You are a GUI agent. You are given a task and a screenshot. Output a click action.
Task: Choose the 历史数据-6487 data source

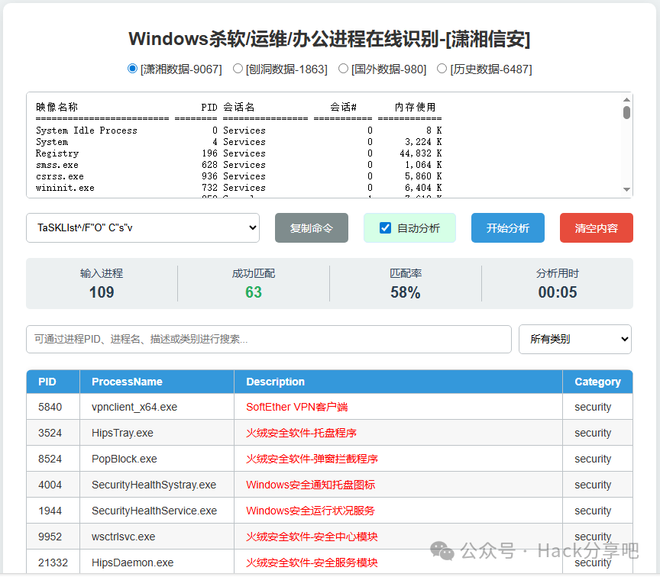(442, 69)
